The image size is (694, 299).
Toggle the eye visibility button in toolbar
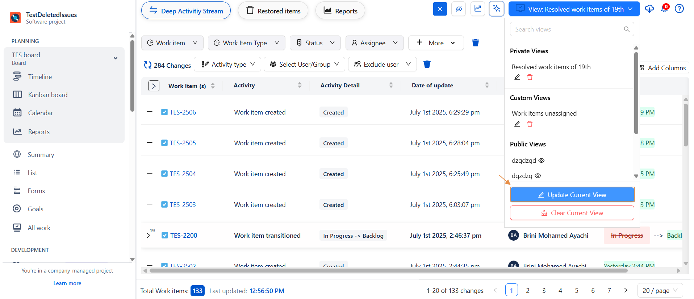(x=459, y=9)
